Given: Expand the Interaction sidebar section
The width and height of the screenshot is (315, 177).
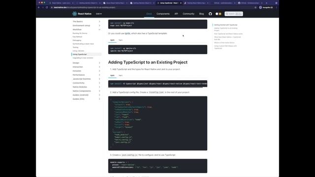Looking at the screenshot, I should click(x=87, y=67).
